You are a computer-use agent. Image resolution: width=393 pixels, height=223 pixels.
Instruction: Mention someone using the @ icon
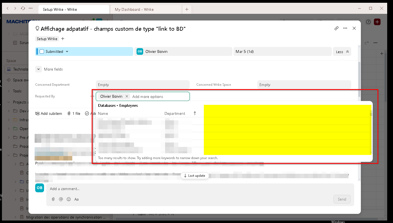61,199
